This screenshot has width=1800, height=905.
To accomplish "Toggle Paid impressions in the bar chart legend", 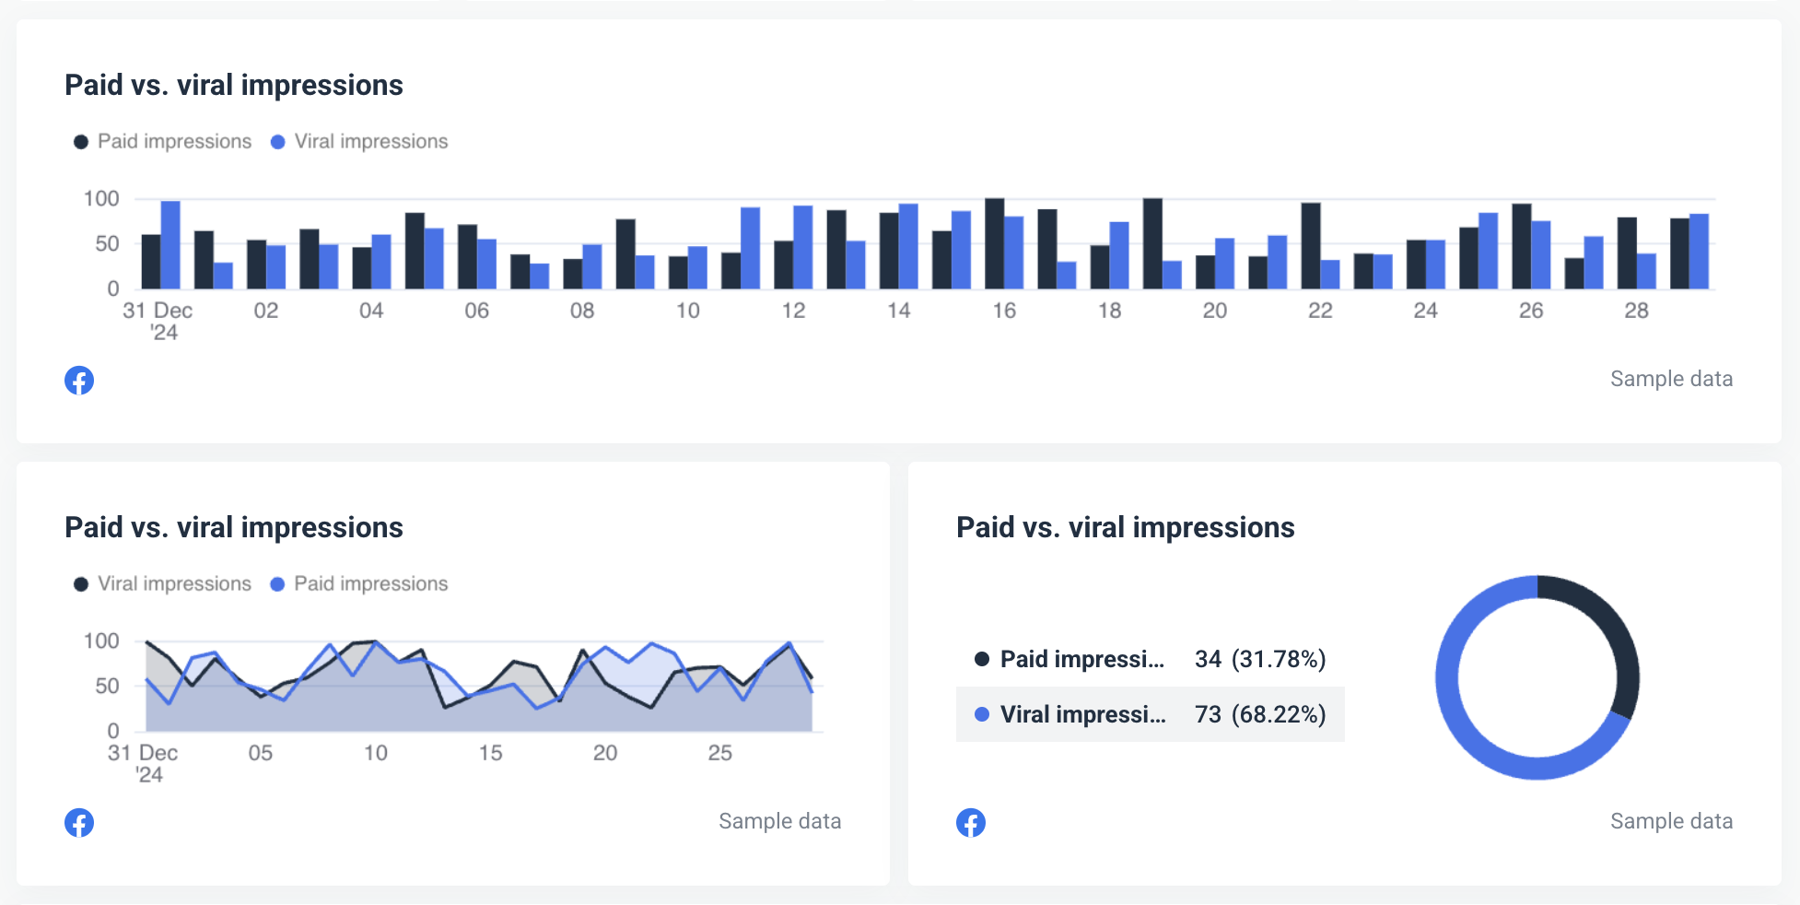I will tap(174, 141).
